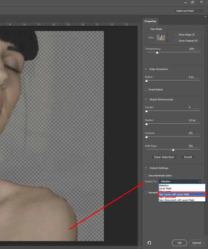This screenshot has width=208, height=249.
Task: Confirm with the OK button
Action: pyautogui.click(x=179, y=243)
